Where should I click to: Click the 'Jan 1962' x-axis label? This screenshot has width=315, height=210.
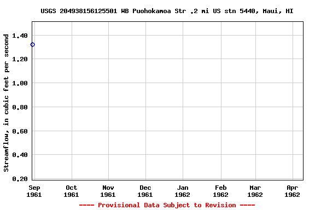(x=183, y=191)
